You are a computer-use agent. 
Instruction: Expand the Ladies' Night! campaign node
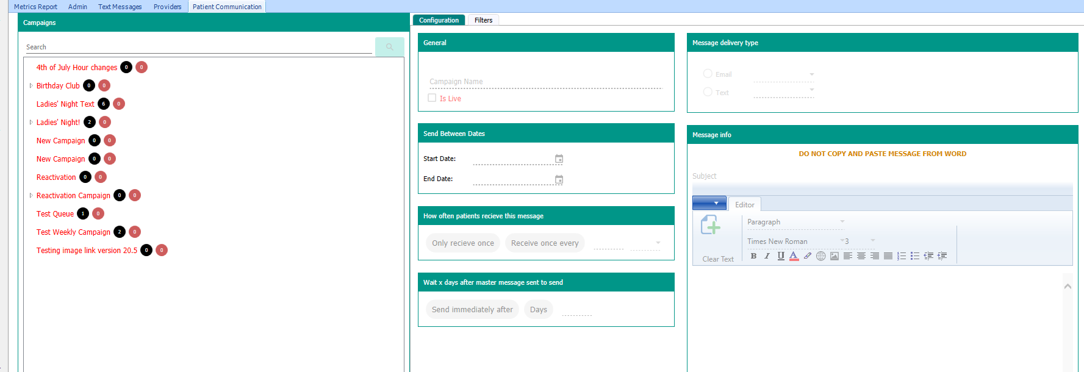pyautogui.click(x=31, y=122)
